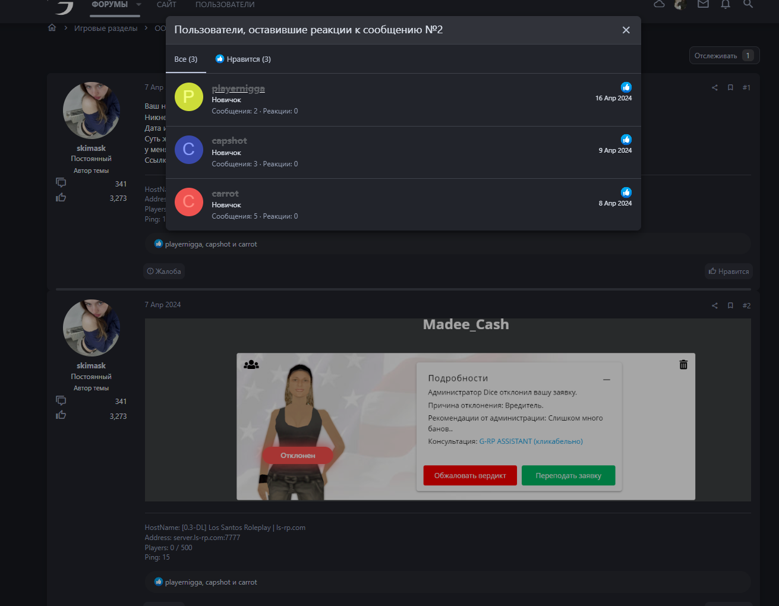Open the notifications bell
Image resolution: width=779 pixels, height=606 pixels.
pos(726,4)
